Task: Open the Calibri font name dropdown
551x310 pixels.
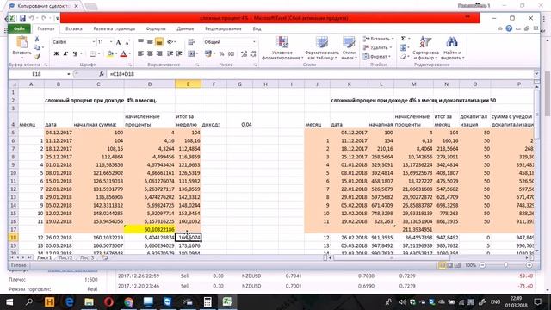Action: [x=94, y=42]
